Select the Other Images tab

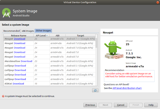(43, 31)
